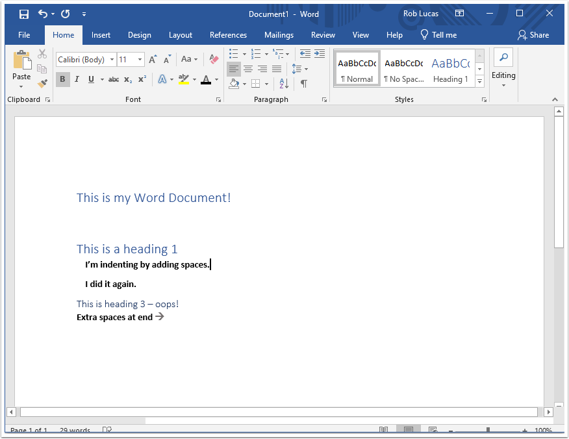This screenshot has width=569, height=439.
Task: Open the font name dropdown
Action: point(112,59)
